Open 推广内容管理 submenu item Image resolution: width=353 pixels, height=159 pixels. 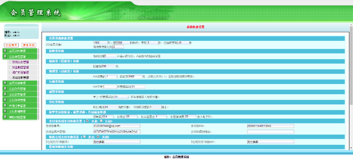click(20, 73)
